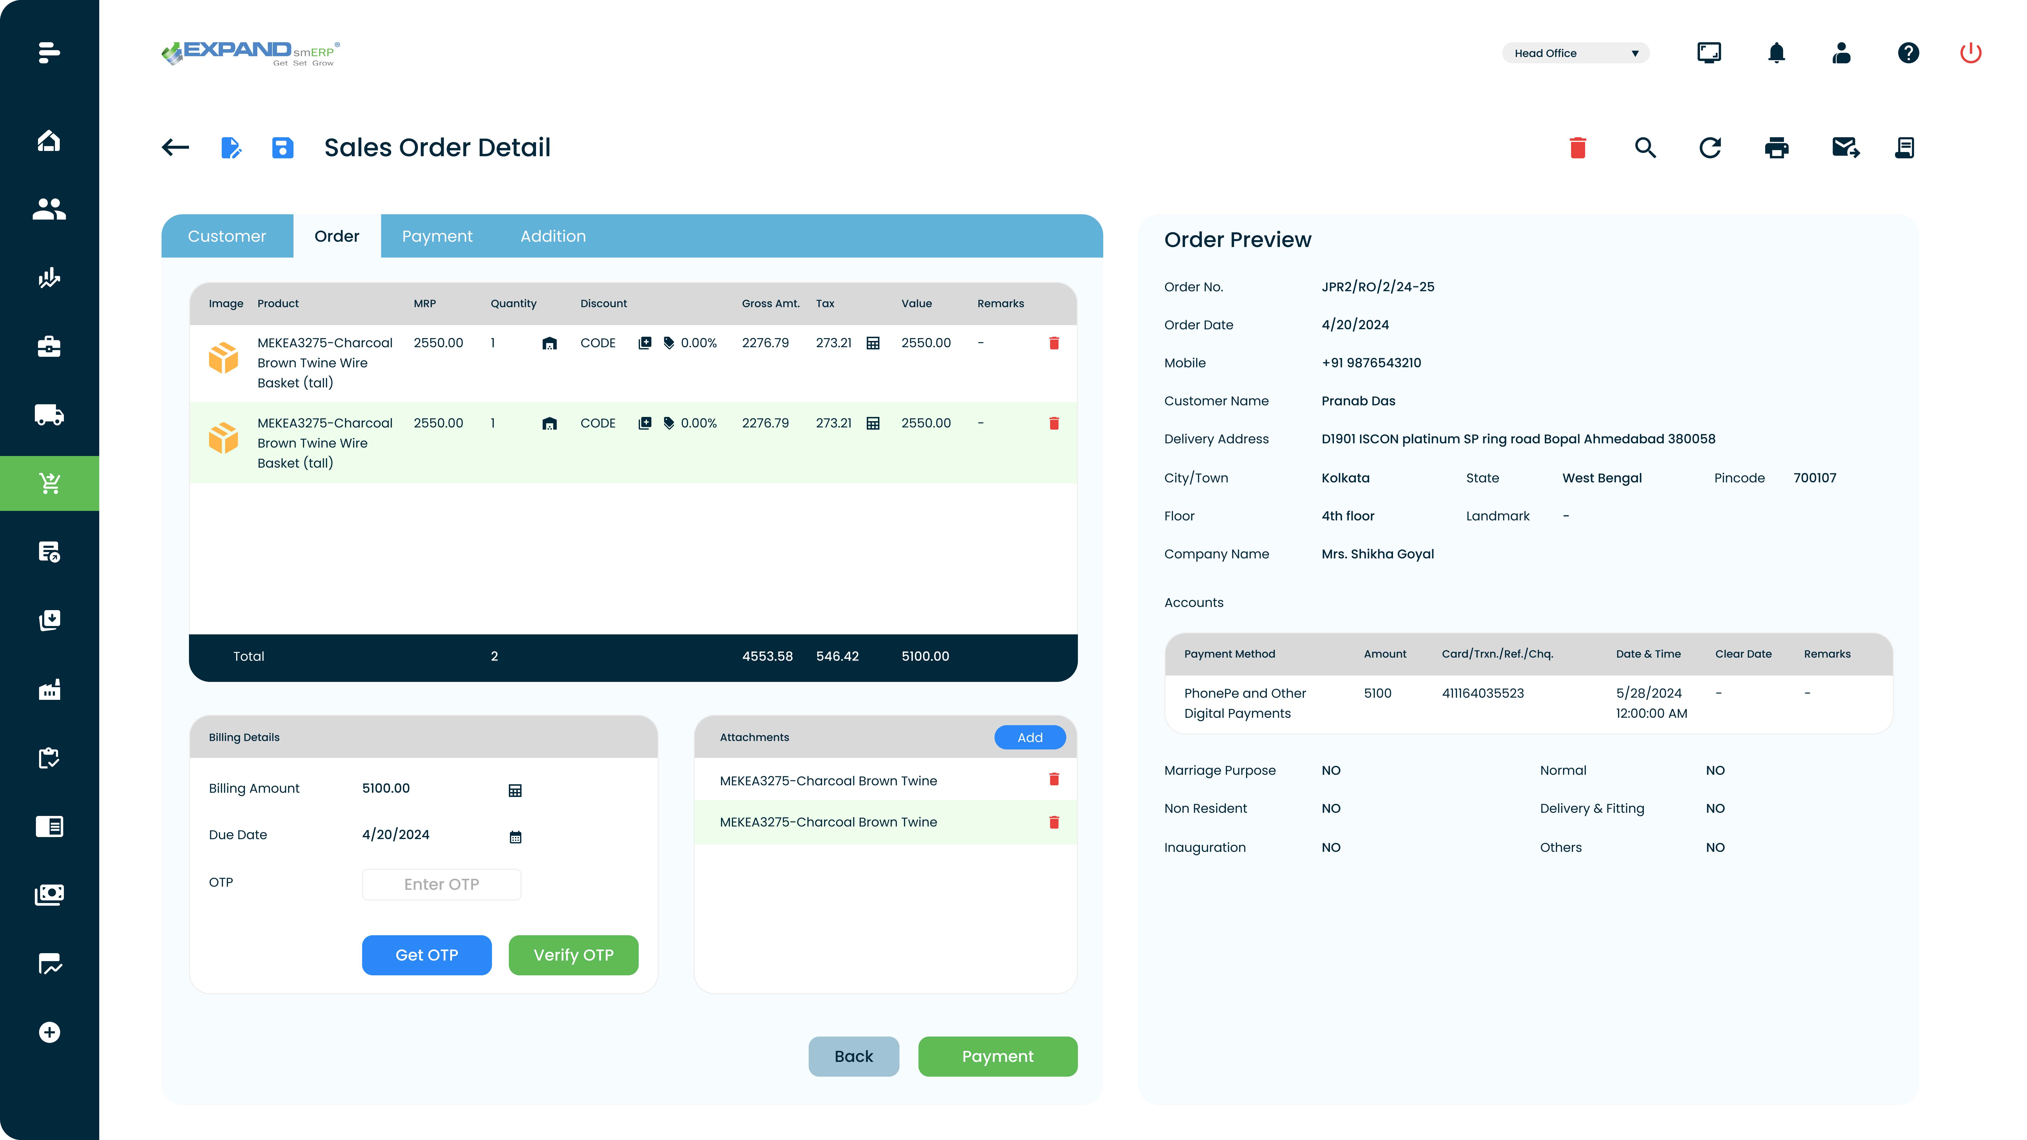The height and width of the screenshot is (1140, 2027).
Task: Click the Add button in Attachments panel
Action: click(x=1030, y=737)
